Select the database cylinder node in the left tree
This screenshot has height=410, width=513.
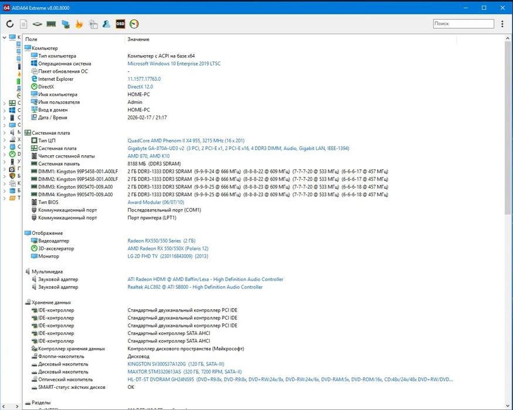[x=12, y=190]
